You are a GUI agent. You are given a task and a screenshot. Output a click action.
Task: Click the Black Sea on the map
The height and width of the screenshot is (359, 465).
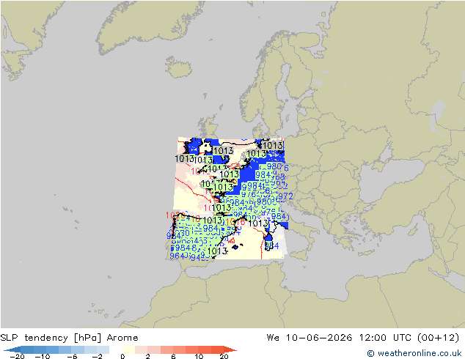click(x=389, y=181)
